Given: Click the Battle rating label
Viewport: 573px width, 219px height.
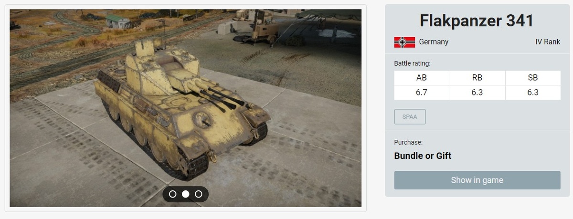Looking at the screenshot, I should pos(412,63).
